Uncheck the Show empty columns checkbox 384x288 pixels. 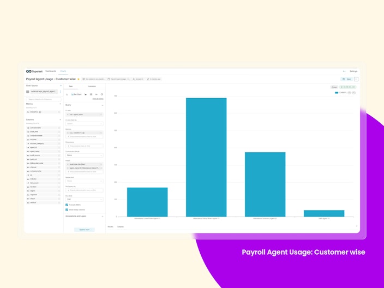67,209
